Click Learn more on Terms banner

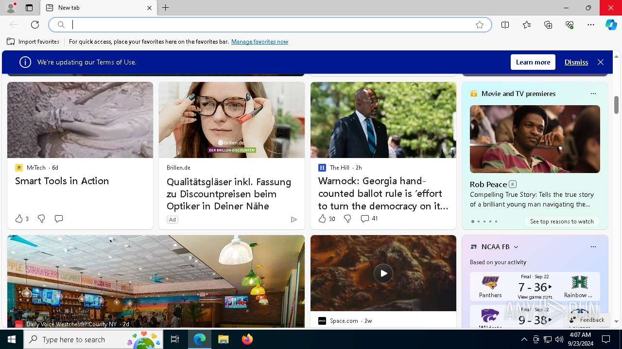(533, 62)
